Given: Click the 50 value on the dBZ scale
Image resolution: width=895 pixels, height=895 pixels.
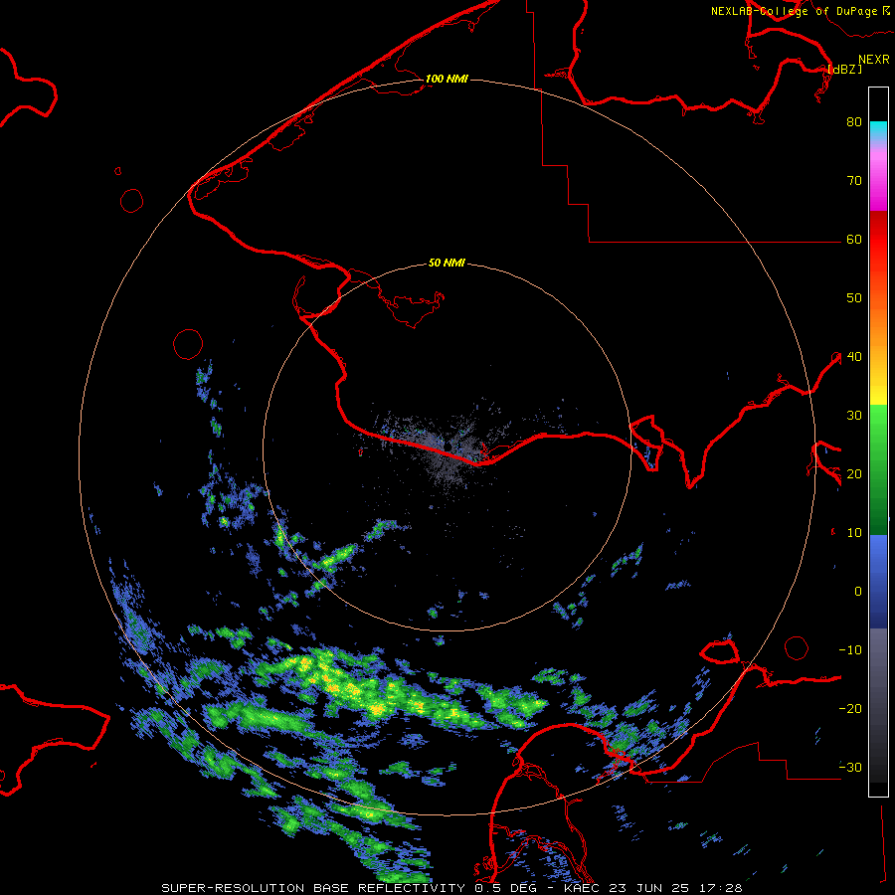Looking at the screenshot, I should coord(854,298).
